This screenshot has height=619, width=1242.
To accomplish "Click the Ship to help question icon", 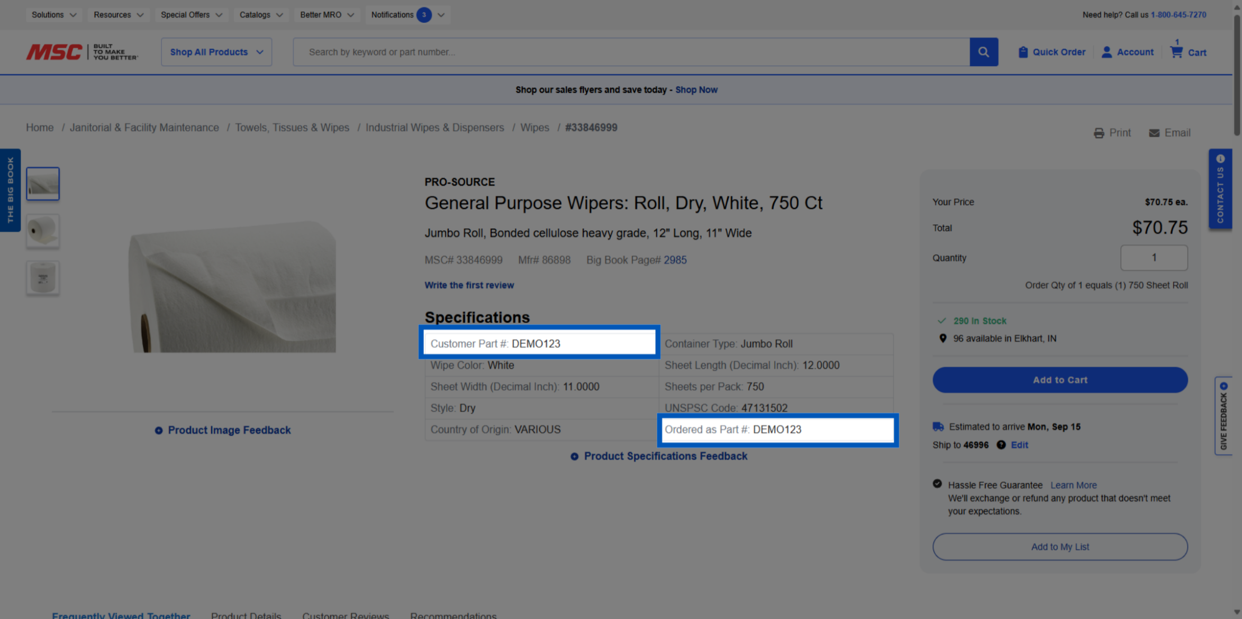I will [x=1001, y=445].
